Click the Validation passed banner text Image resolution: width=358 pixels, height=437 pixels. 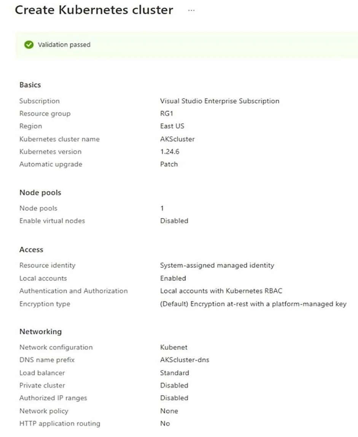click(x=64, y=45)
